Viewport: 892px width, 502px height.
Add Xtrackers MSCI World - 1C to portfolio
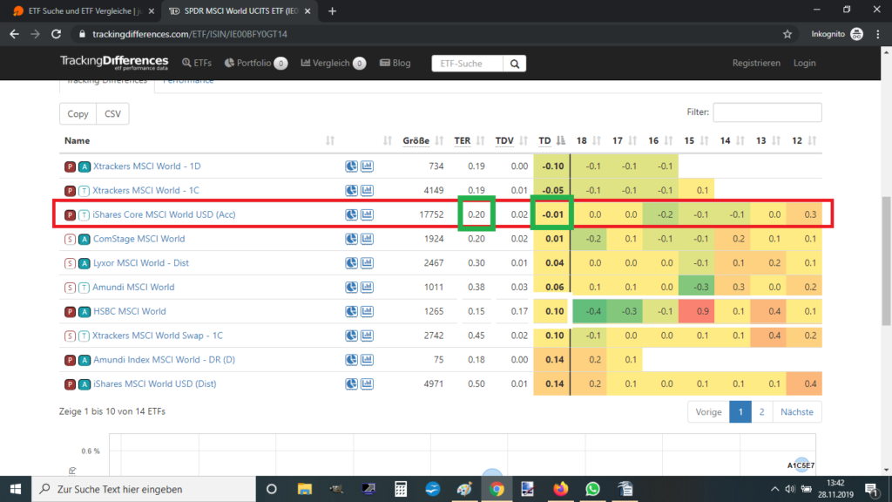pos(351,190)
